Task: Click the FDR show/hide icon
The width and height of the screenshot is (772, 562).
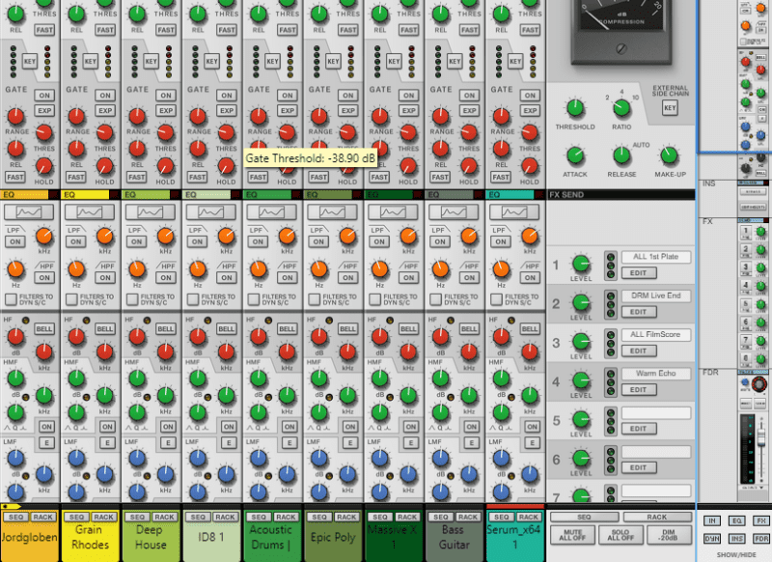Action: [x=761, y=538]
